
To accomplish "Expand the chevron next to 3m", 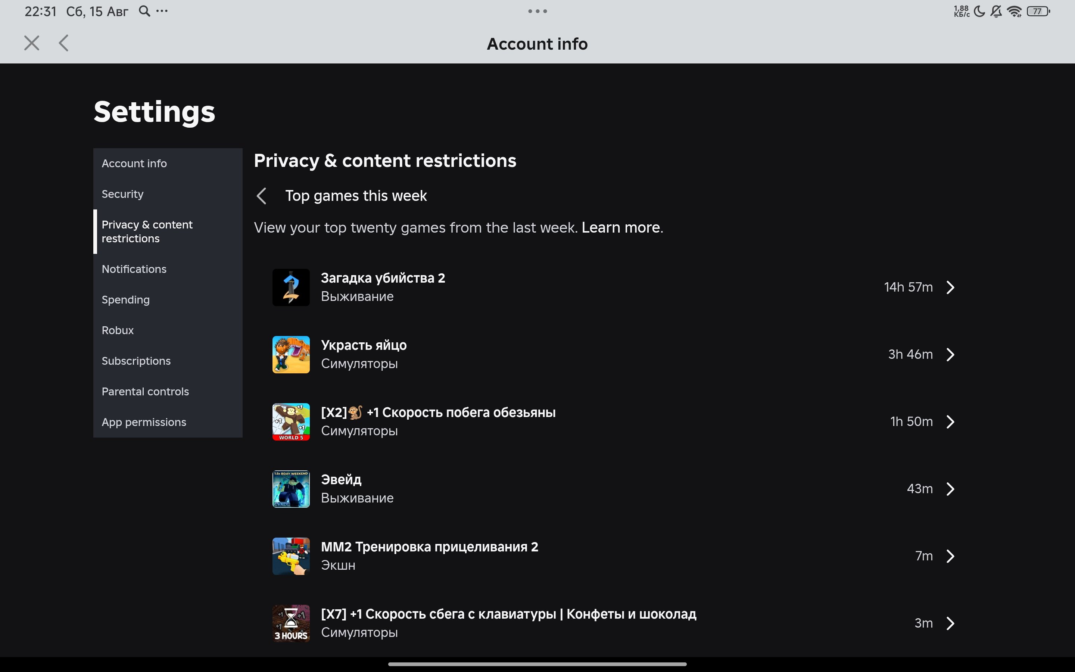I will click(950, 623).
